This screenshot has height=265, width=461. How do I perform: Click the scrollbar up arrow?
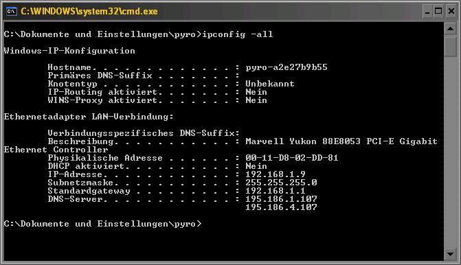[450, 29]
